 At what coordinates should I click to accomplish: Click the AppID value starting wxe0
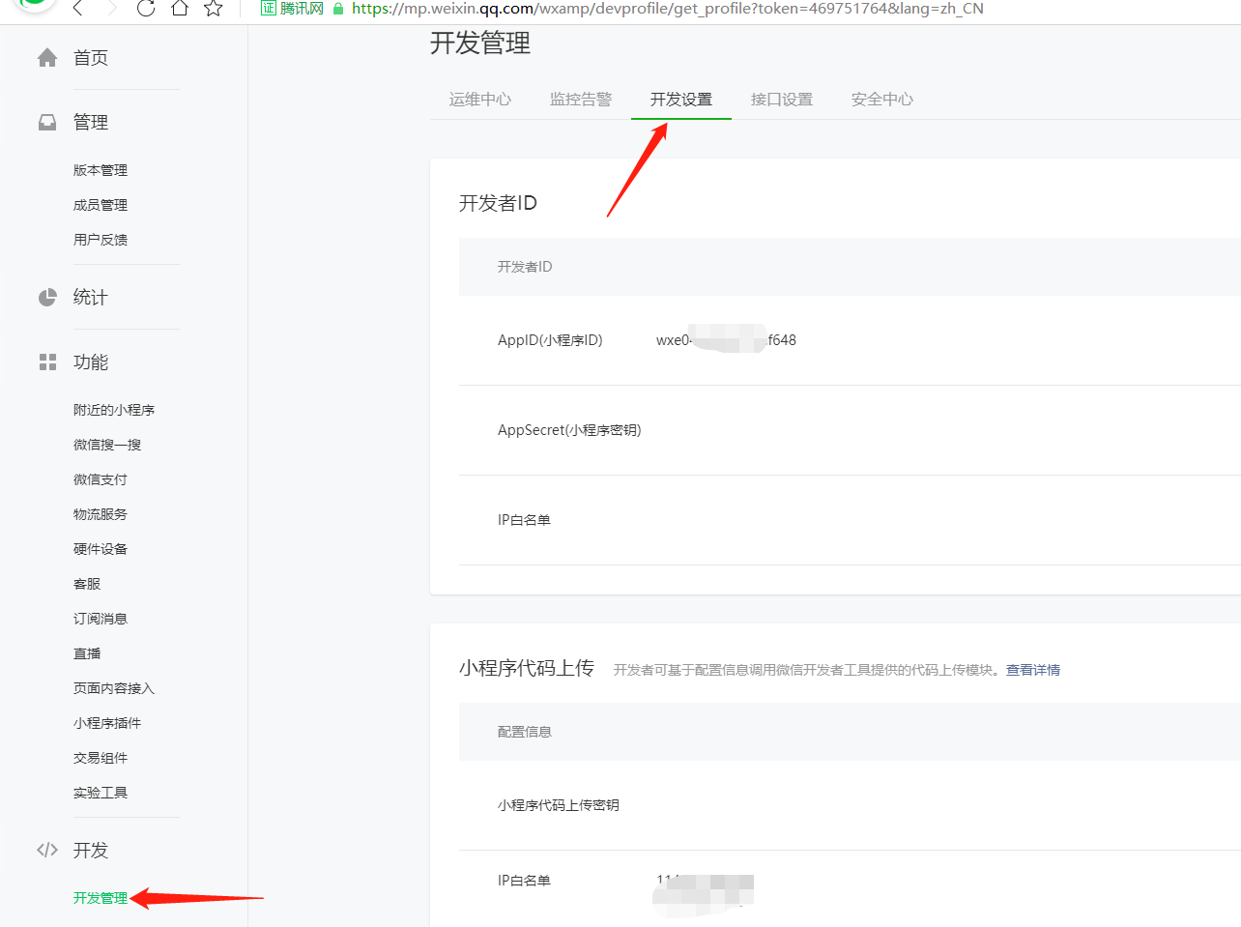click(726, 340)
